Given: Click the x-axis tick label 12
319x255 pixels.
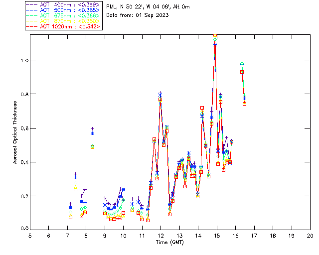Looking at the screenshot, I should (160, 236).
